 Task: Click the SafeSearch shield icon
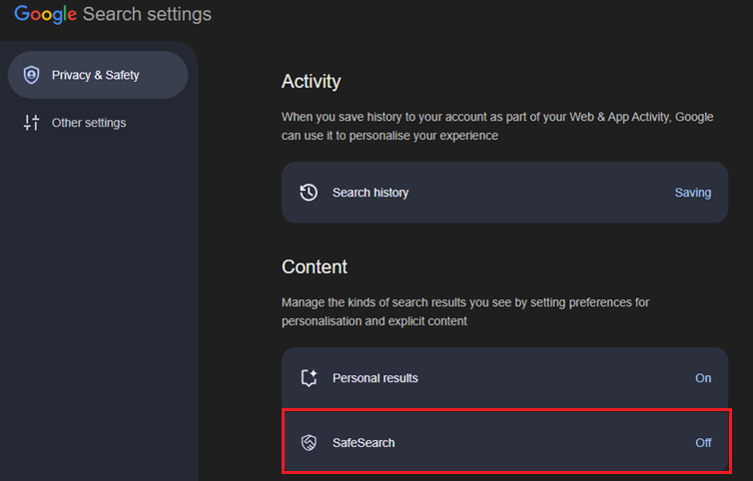(309, 443)
